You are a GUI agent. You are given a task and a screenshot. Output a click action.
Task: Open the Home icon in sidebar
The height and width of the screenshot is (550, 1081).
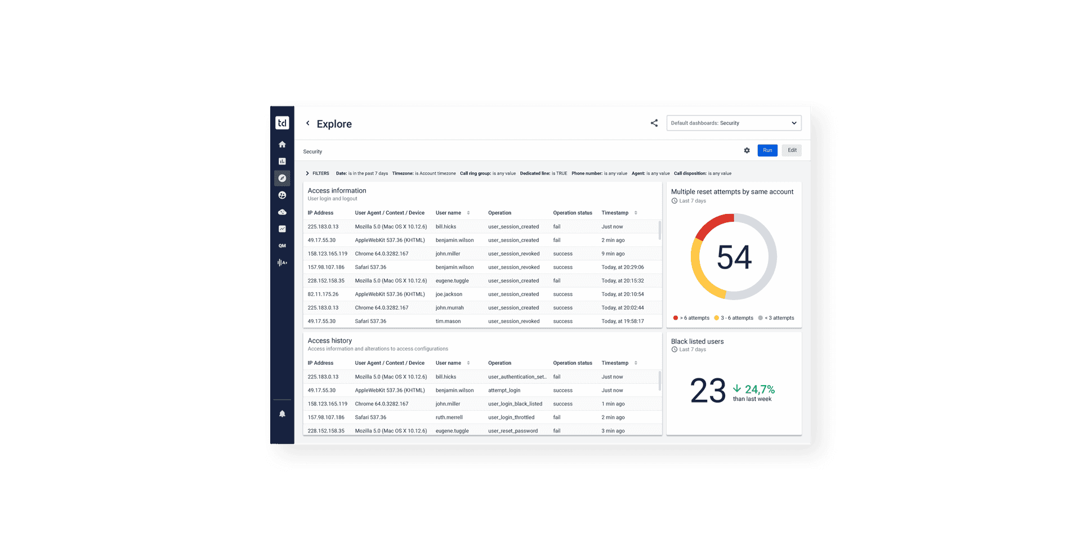[282, 144]
